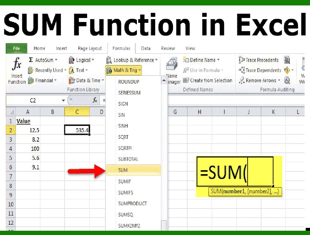Click the Trace Dependents icon
The width and height of the screenshot is (310, 235).
242,70
